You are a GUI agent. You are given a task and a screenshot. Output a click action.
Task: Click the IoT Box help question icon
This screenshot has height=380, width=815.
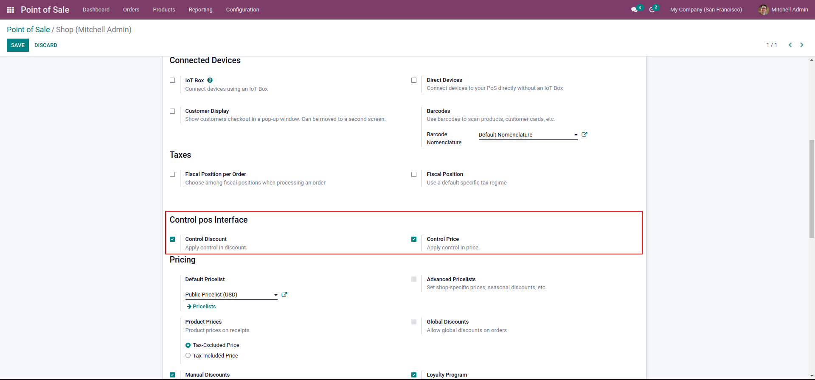coord(210,80)
